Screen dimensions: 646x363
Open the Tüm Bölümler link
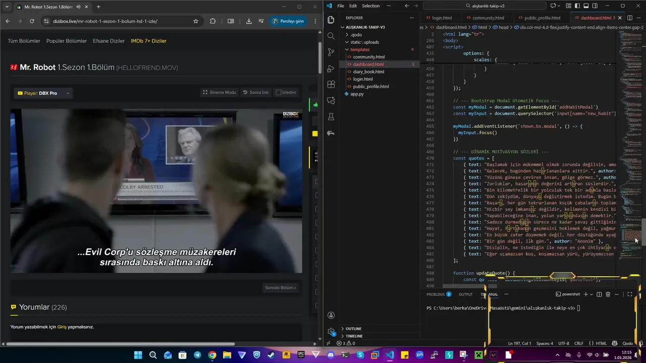point(24,41)
